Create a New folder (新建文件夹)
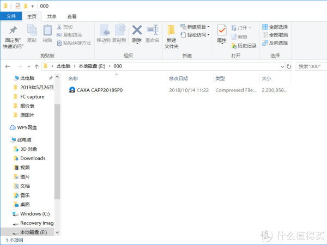 point(172,36)
